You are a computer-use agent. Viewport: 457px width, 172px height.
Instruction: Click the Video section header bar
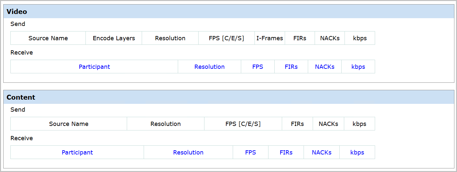click(x=228, y=12)
